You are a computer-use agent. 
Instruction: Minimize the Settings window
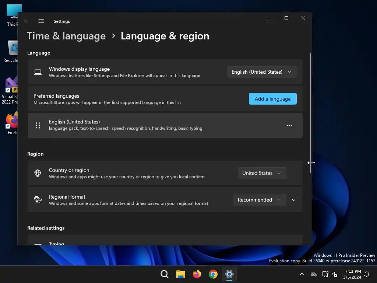coord(269,18)
